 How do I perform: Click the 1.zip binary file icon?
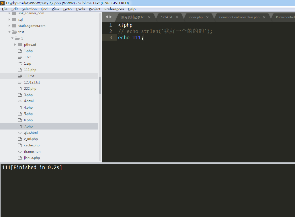pos(20,63)
